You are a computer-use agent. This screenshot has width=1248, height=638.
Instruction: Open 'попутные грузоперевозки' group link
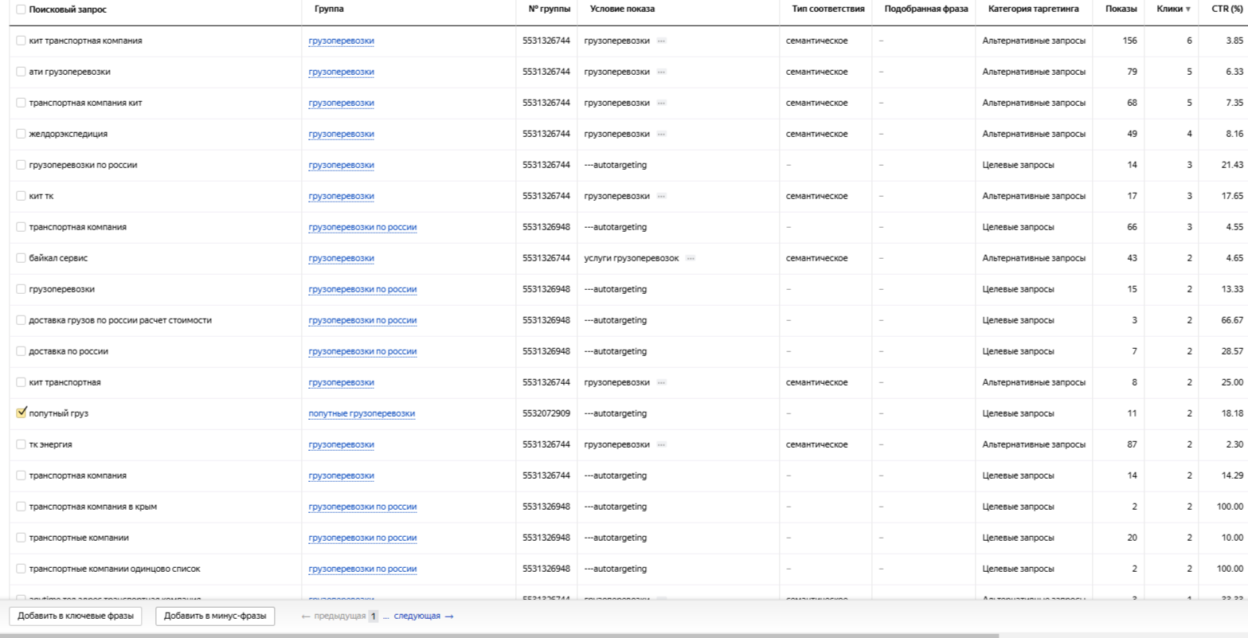click(x=362, y=413)
